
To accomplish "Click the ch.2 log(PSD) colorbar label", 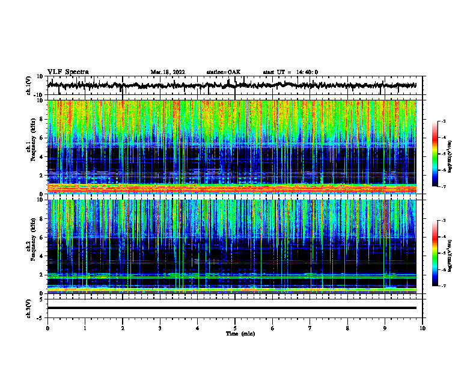I will 450,256.
